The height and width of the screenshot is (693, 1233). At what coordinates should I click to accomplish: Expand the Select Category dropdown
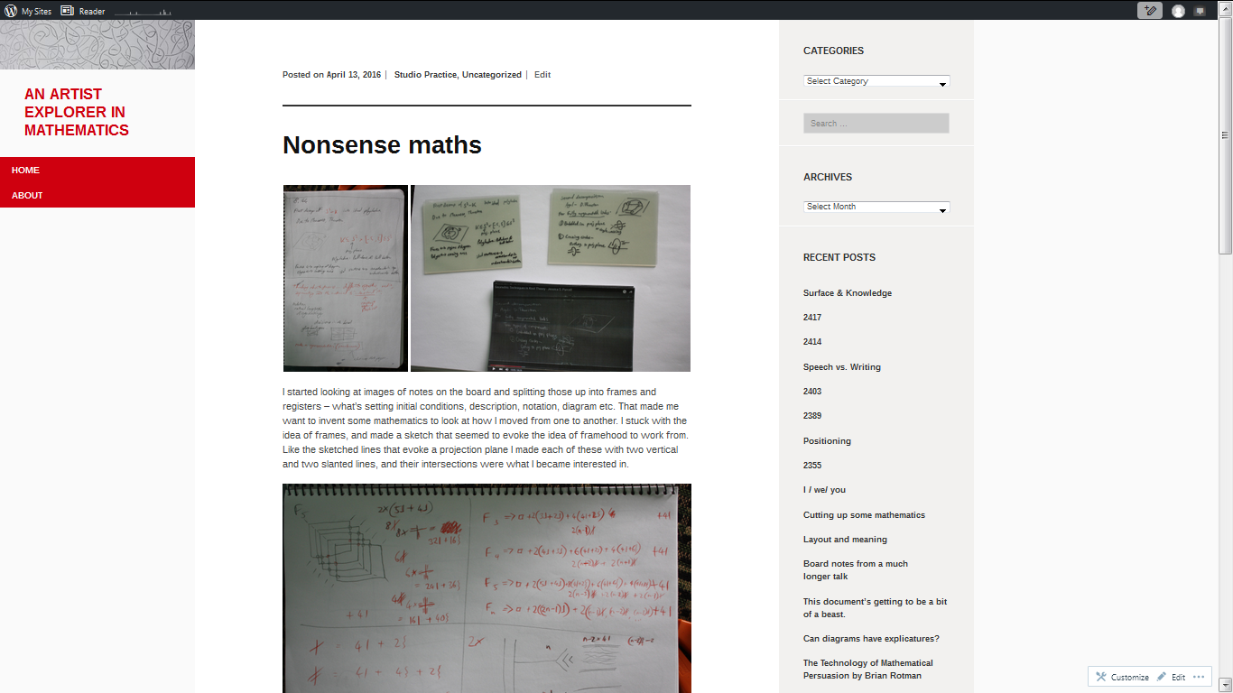pyautogui.click(x=876, y=81)
